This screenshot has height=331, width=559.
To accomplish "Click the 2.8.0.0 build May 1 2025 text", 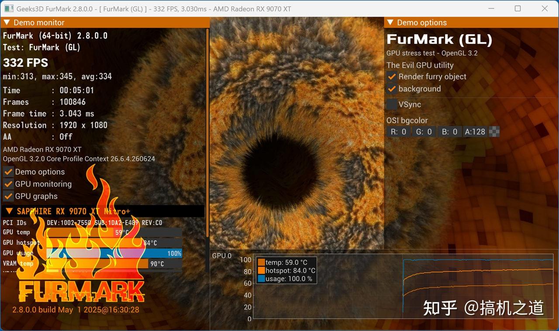I will [76, 310].
